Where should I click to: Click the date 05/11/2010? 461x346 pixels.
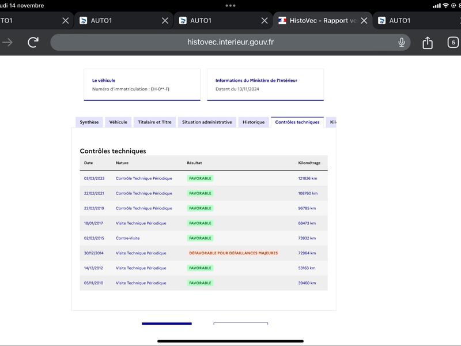click(93, 283)
